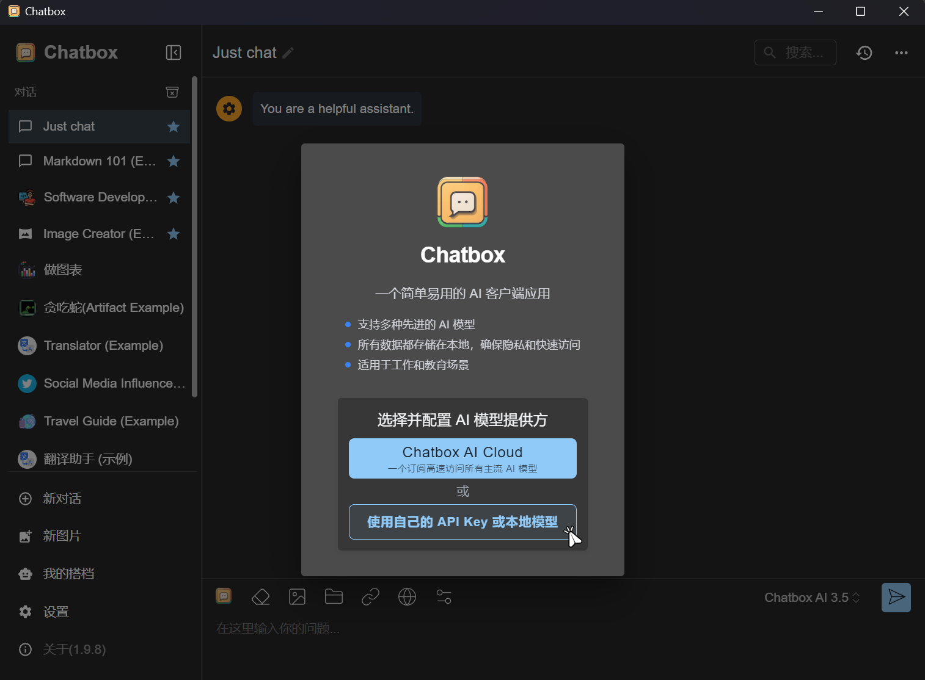Click the 选择并配置 AI 模型提供方 heading
Viewport: 925px width, 680px height.
click(462, 420)
